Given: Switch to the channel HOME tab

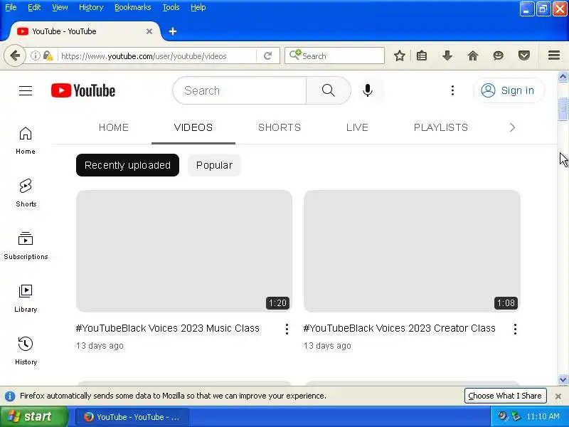Looking at the screenshot, I should tap(114, 127).
